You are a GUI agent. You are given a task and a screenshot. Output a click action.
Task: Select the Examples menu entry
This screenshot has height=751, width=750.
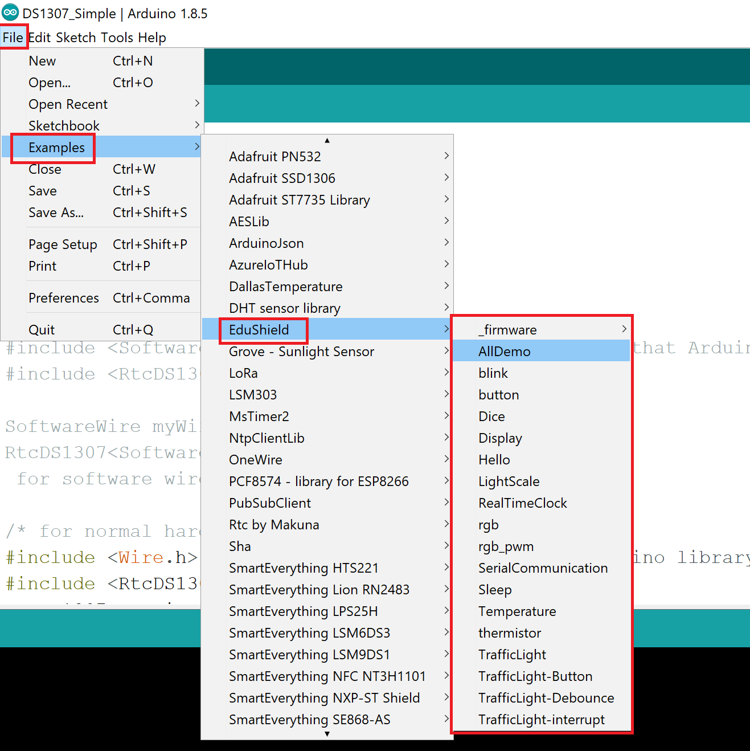(x=101, y=148)
